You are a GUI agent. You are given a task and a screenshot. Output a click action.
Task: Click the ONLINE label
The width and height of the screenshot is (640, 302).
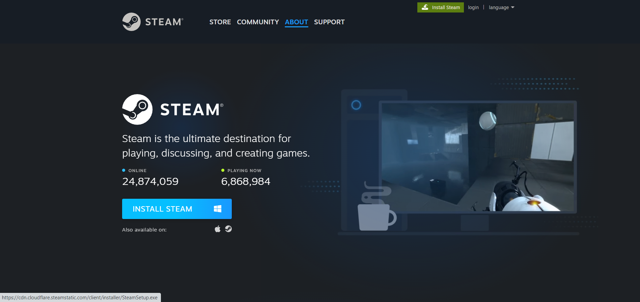click(x=137, y=171)
